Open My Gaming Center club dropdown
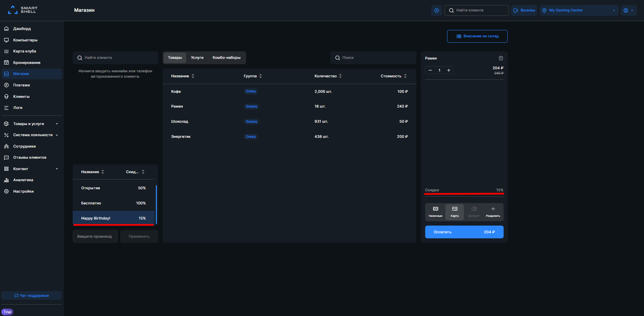 click(579, 10)
